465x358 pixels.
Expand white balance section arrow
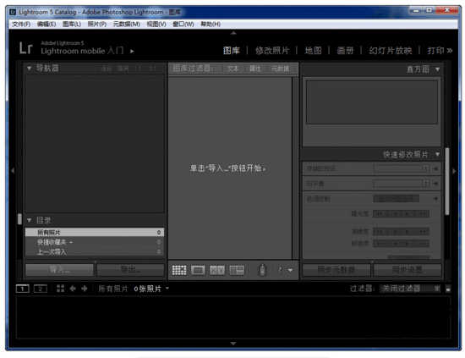click(x=435, y=184)
